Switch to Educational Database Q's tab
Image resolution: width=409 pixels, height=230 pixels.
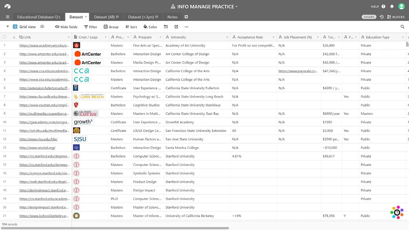39,17
